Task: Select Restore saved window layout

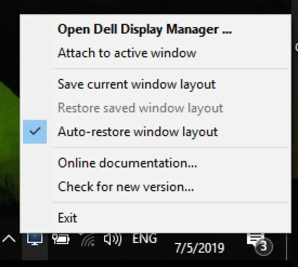Action: coord(140,108)
